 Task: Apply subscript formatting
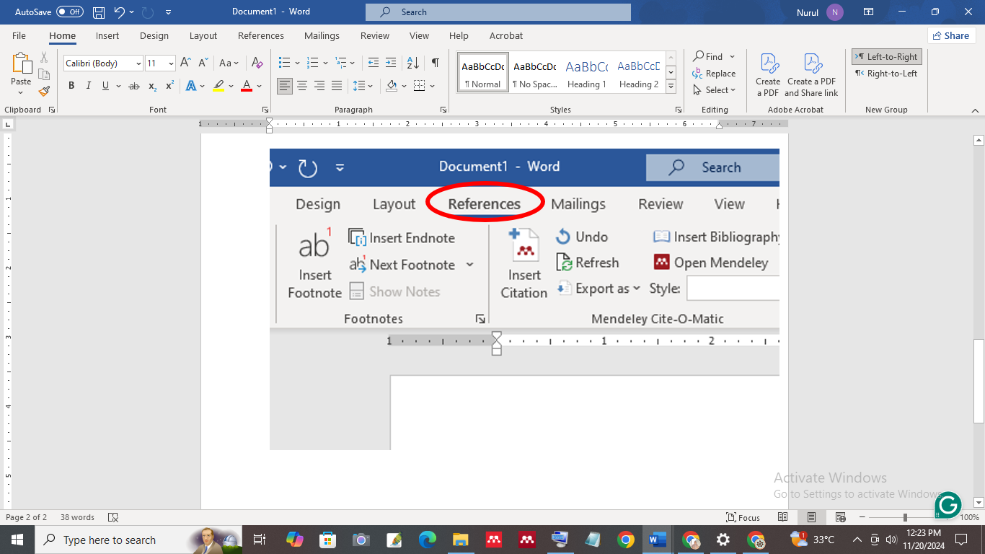pyautogui.click(x=152, y=86)
